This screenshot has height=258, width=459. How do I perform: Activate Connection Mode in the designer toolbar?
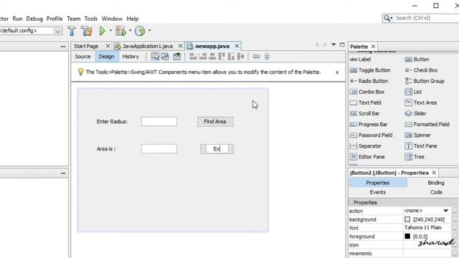point(166,57)
